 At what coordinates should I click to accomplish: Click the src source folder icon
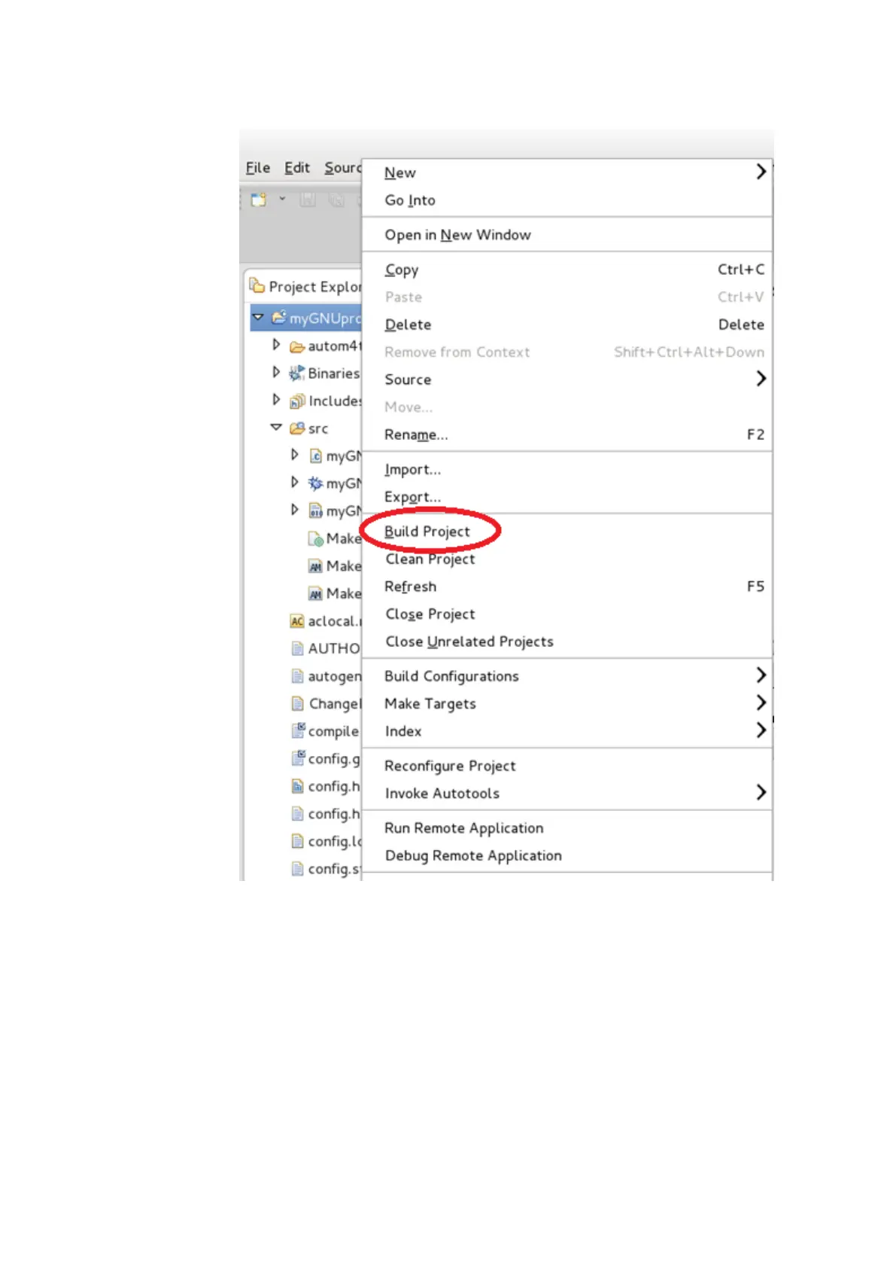[297, 428]
